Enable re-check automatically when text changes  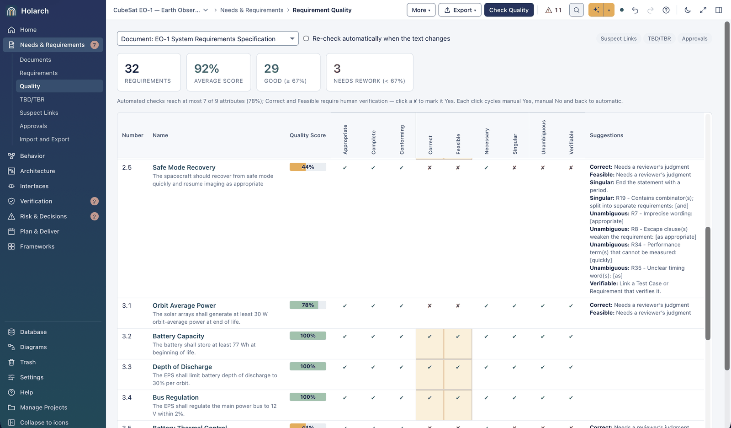tap(306, 39)
